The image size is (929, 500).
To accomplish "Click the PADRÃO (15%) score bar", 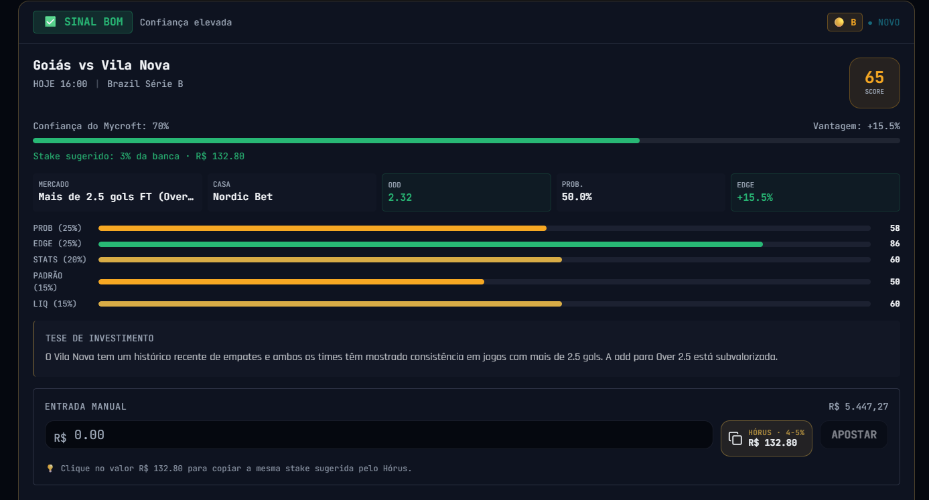I will (484, 282).
